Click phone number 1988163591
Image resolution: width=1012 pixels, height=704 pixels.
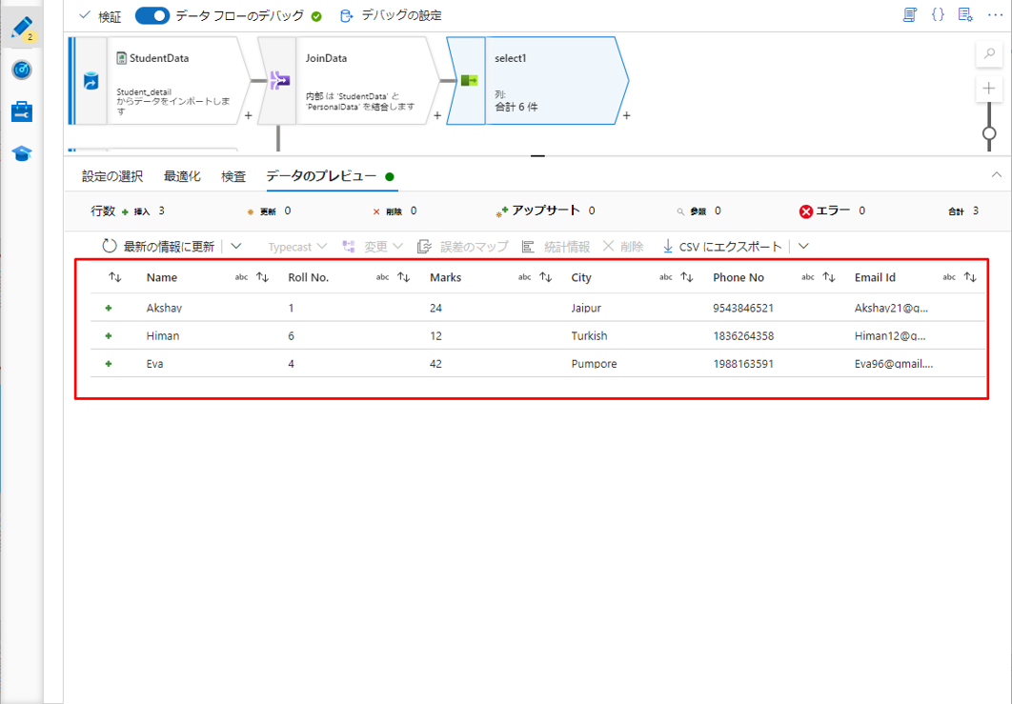pyautogui.click(x=743, y=363)
